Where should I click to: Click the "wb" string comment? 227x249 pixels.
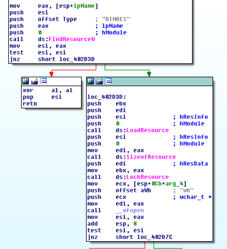[x=186, y=190]
